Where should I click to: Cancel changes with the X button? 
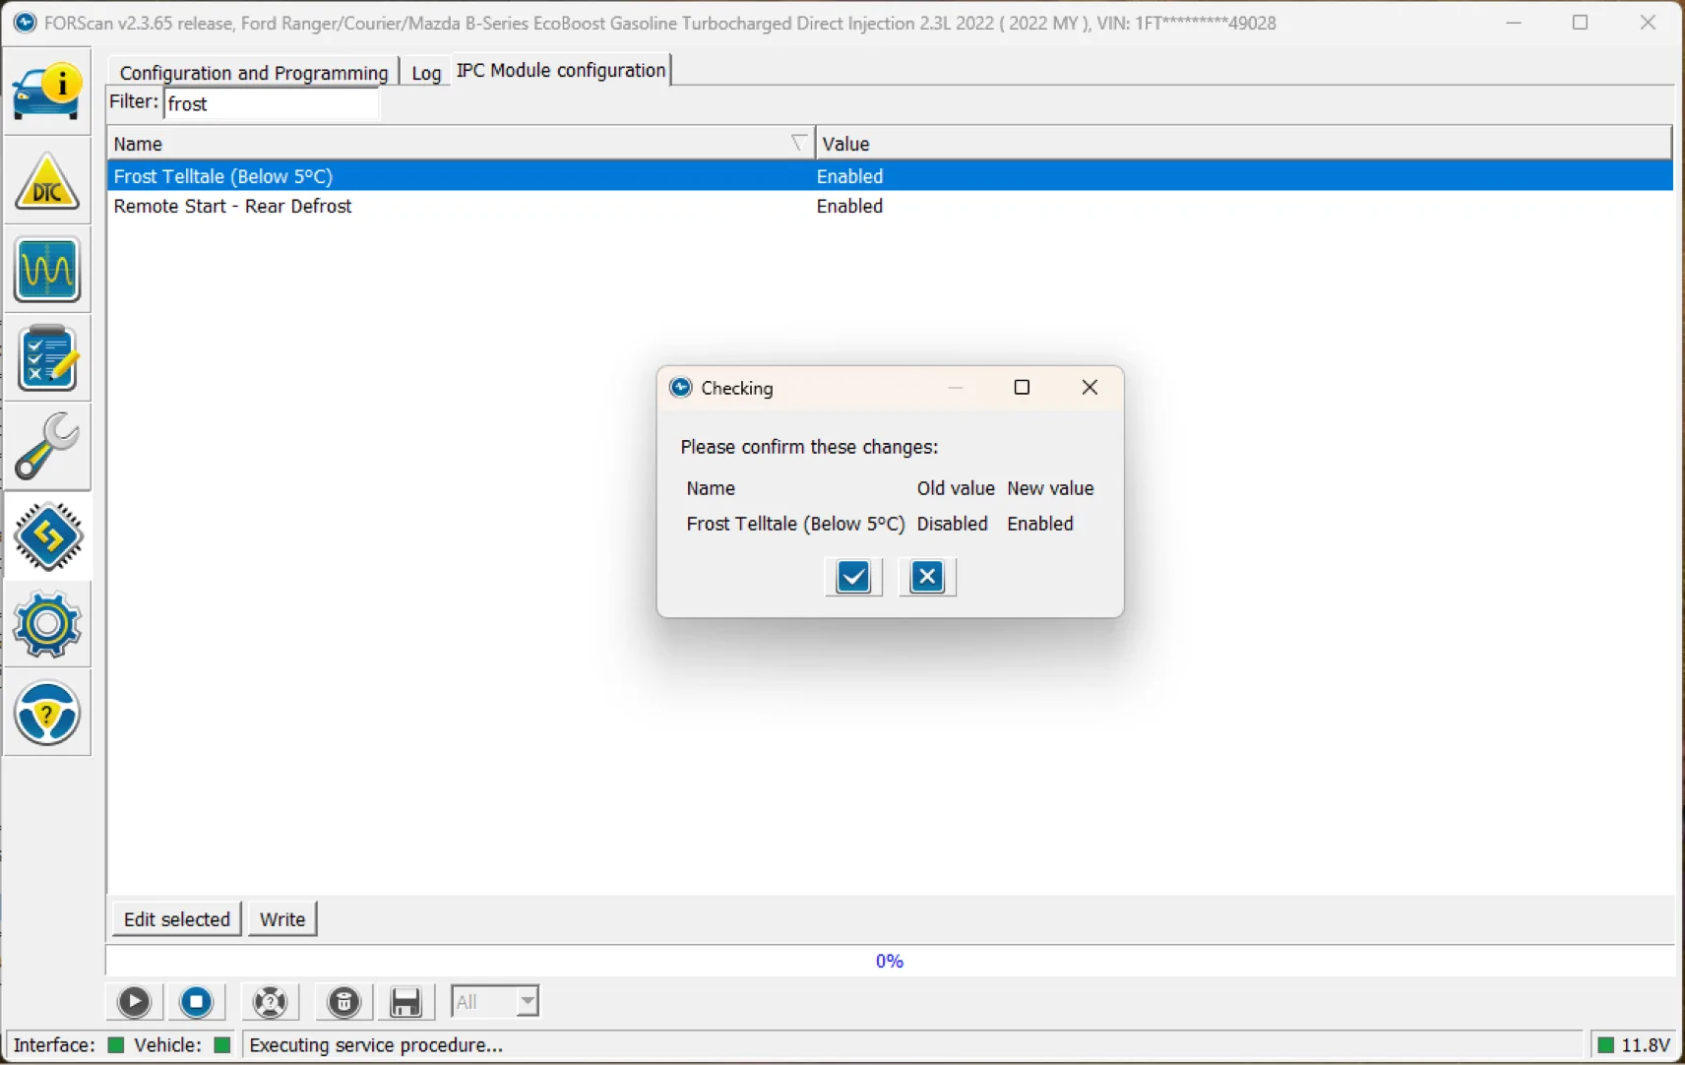click(927, 577)
